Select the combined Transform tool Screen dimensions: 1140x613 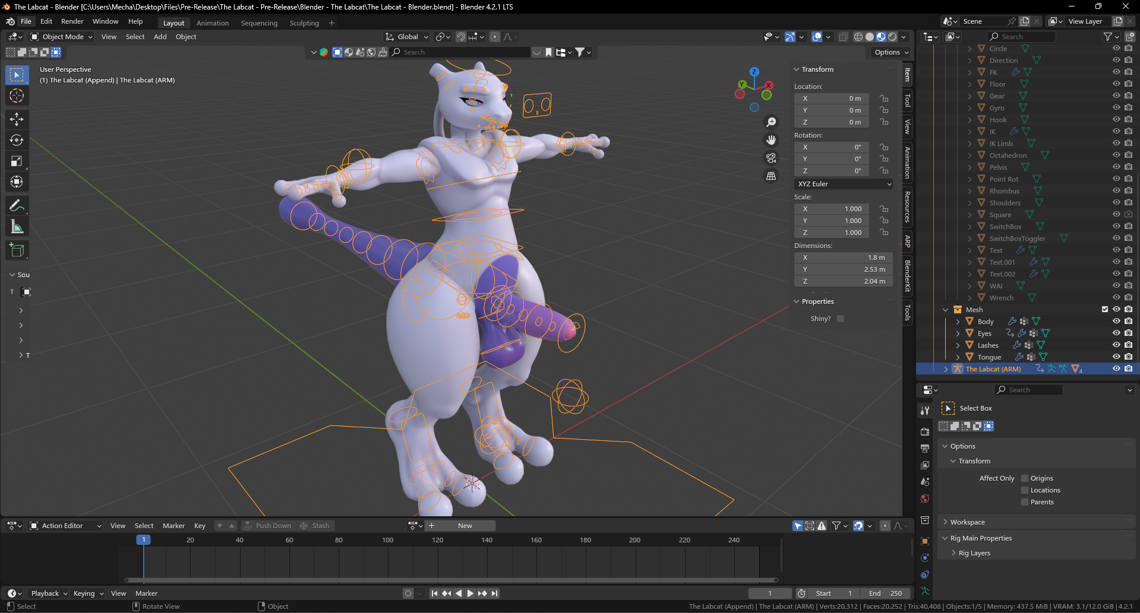pyautogui.click(x=17, y=182)
